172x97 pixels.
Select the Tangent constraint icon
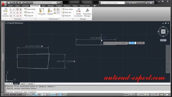[x=11, y=16]
